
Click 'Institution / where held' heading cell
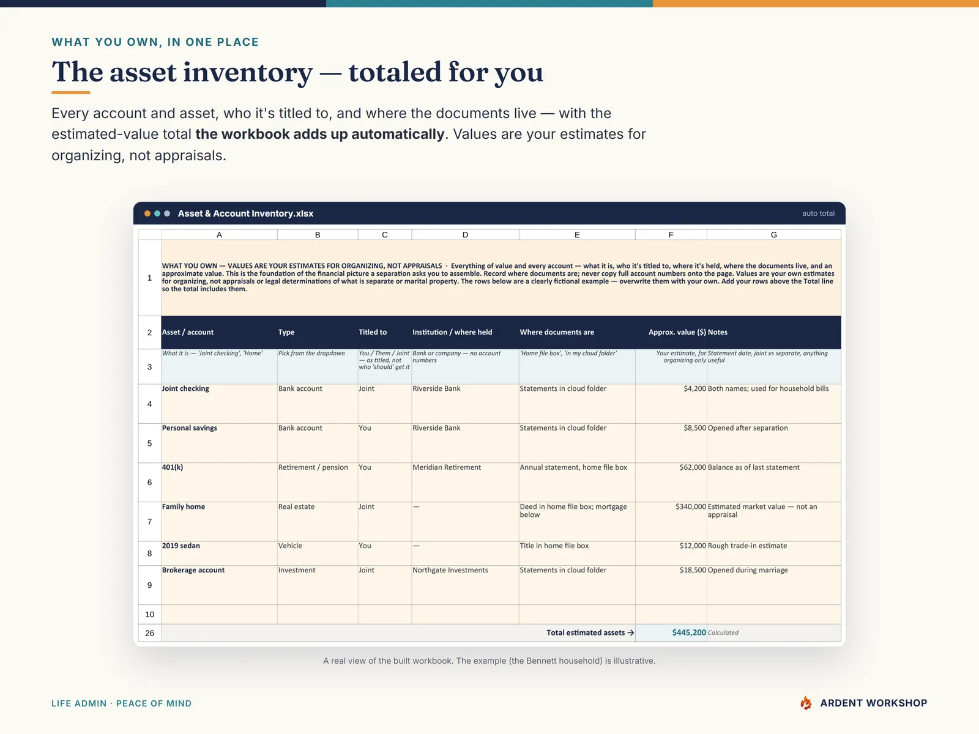pos(466,333)
